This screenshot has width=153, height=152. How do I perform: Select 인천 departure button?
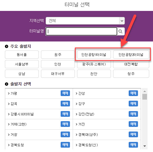pos(58,64)
